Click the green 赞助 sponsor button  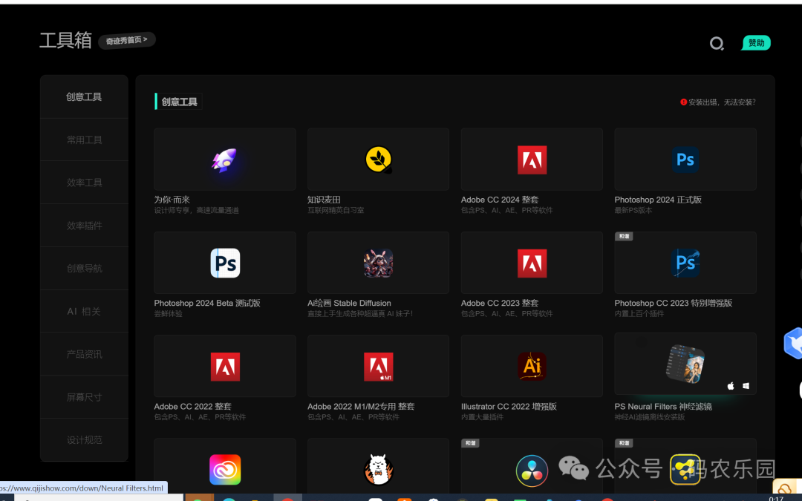[756, 43]
